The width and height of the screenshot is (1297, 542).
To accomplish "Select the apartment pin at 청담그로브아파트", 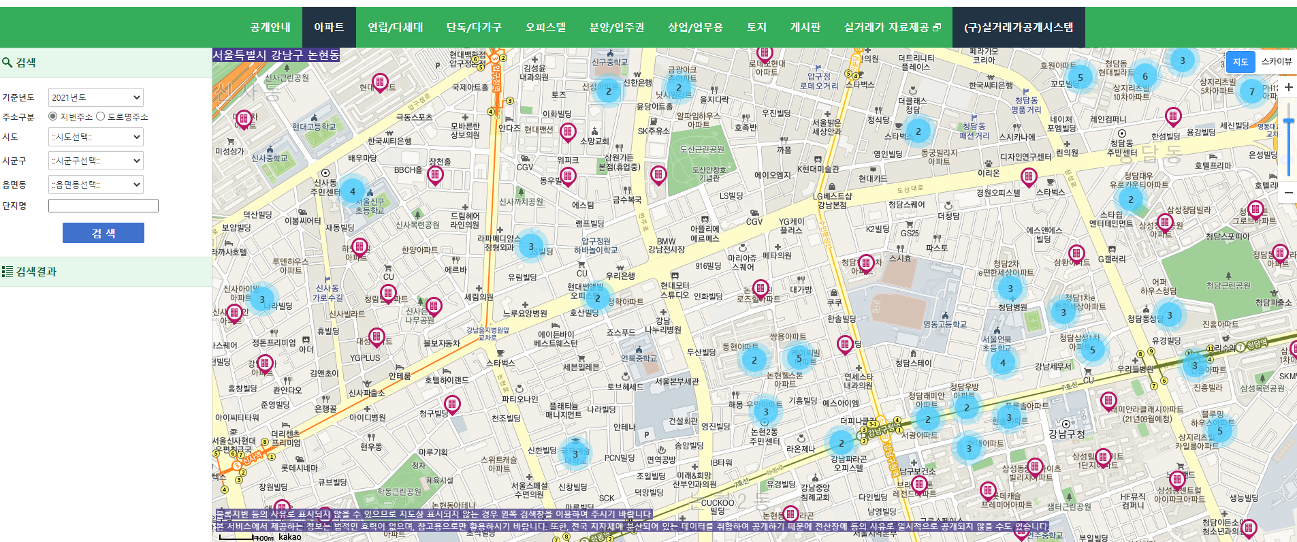I will pyautogui.click(x=1256, y=210).
